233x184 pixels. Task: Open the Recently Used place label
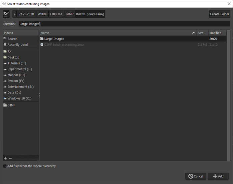point(18,45)
